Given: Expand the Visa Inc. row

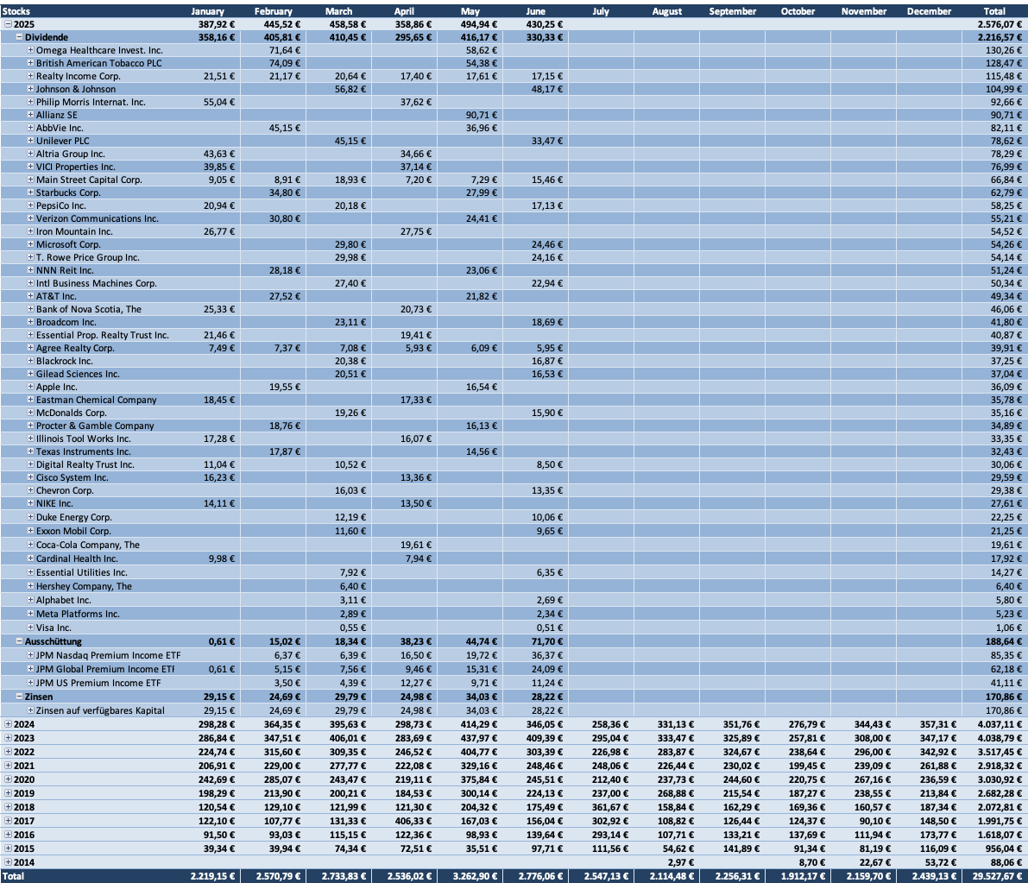Looking at the screenshot, I should pyautogui.click(x=30, y=627).
